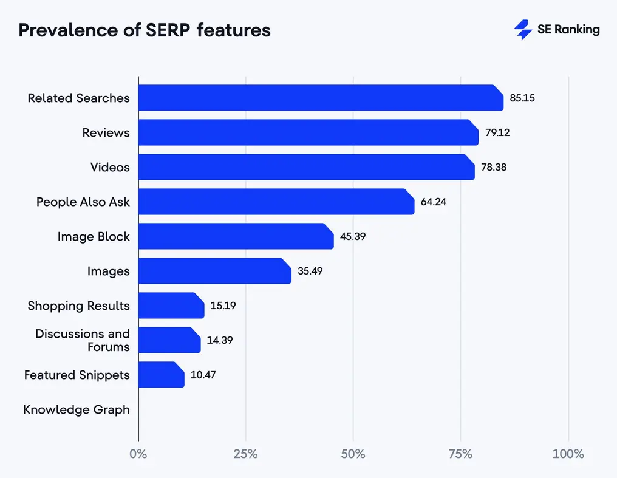Click the Image Block bar
The width and height of the screenshot is (617, 478).
[x=236, y=236]
